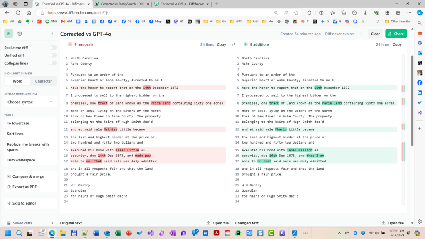This screenshot has width=425, height=239.
Task: Click the settings gear below the diff panes
Action: [x=419, y=222]
